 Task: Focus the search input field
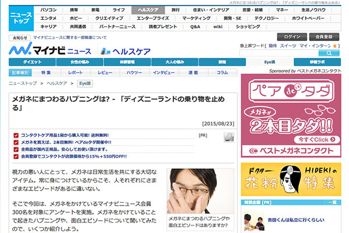[x=279, y=53]
